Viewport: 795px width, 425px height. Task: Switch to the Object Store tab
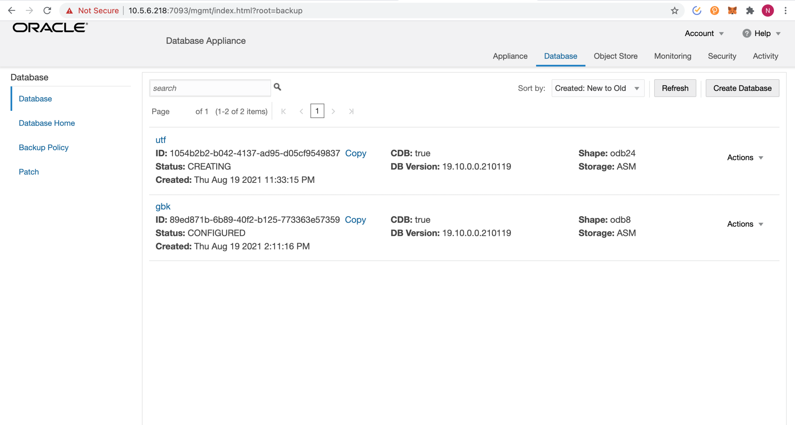tap(616, 56)
